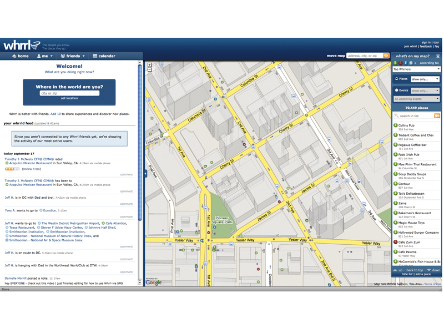
Task: Open the friends menu
Action: pos(73,56)
